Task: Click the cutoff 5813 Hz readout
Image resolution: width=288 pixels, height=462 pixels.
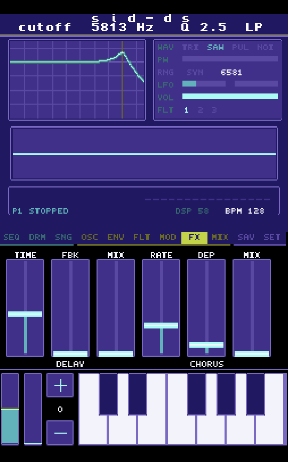Action: pyautogui.click(x=86, y=27)
